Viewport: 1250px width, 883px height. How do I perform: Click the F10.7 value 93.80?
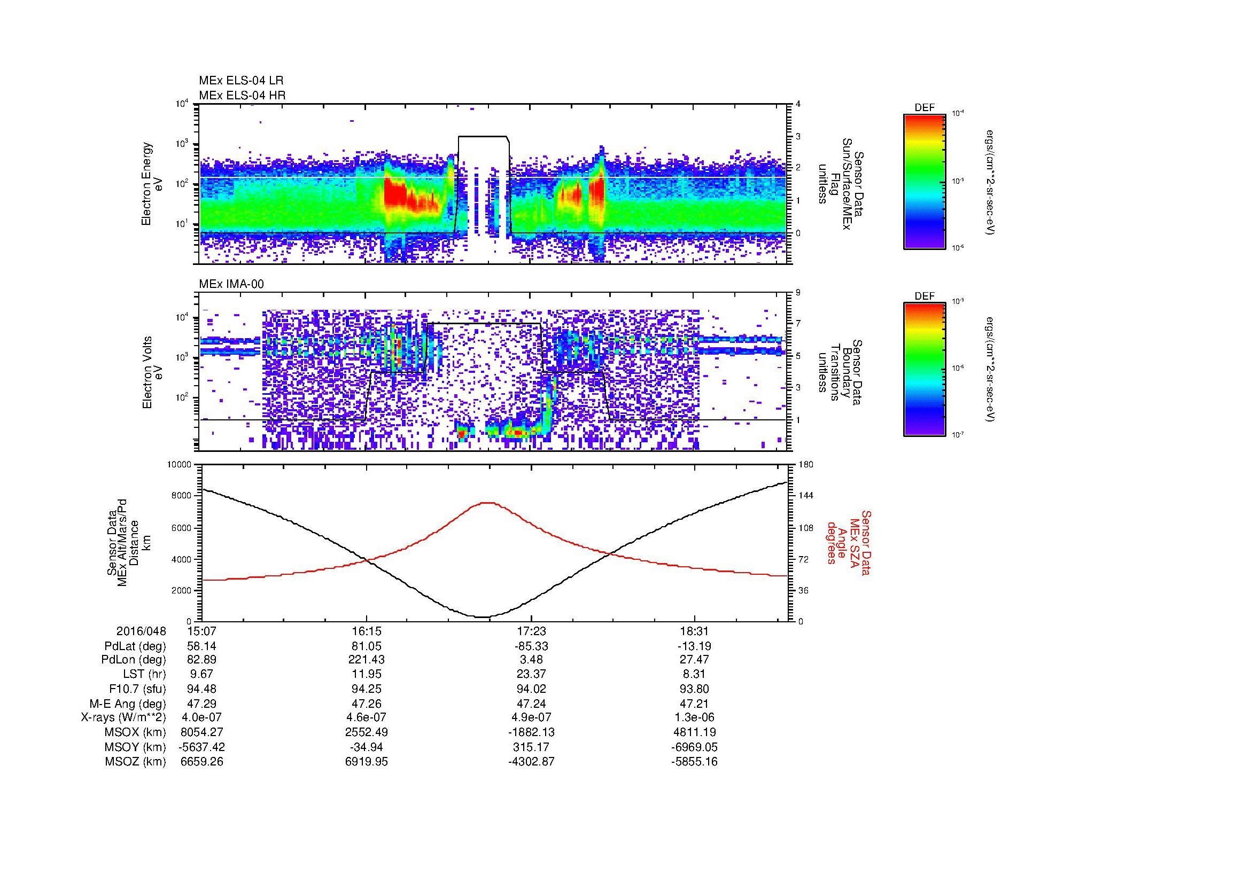695,689
